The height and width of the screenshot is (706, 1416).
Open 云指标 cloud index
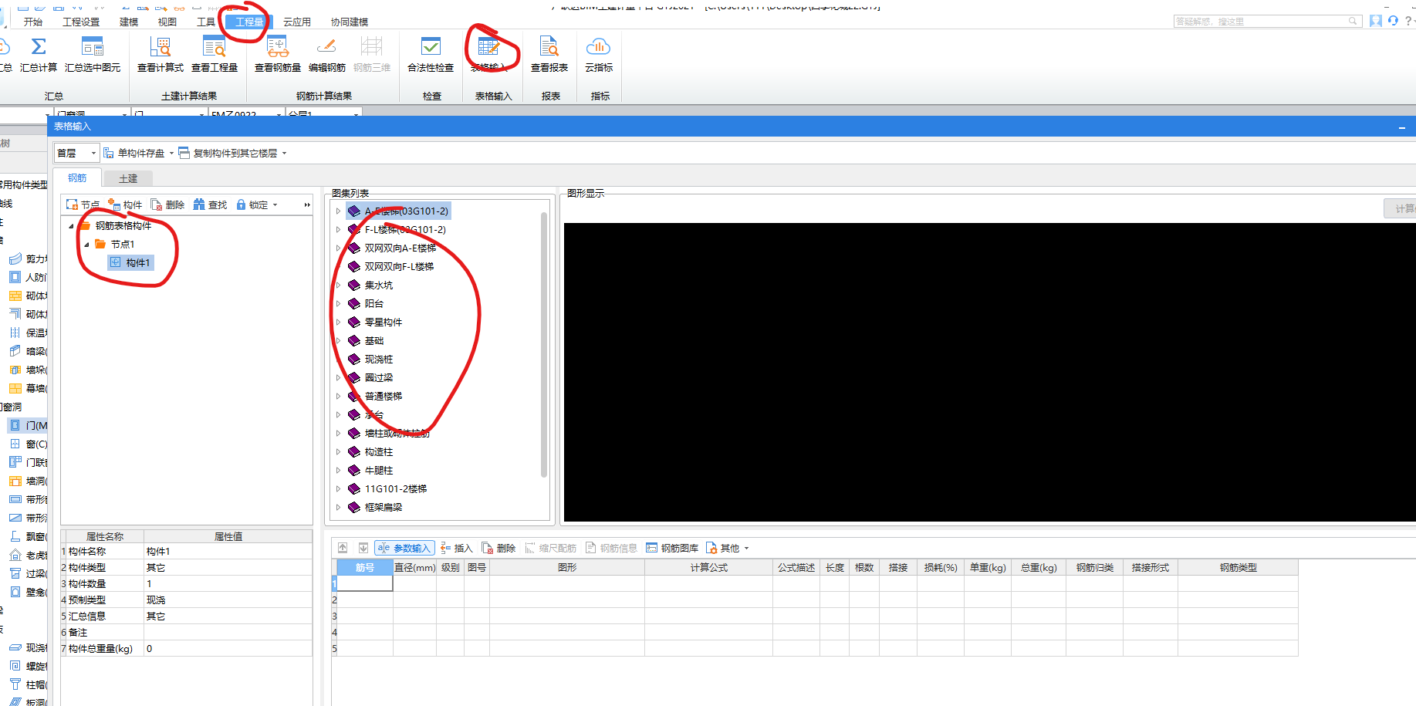tap(599, 54)
